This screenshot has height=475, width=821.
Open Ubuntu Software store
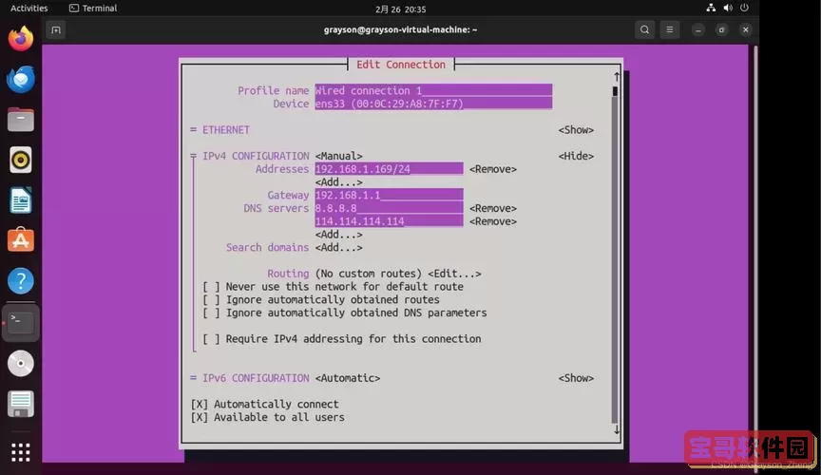click(x=20, y=239)
